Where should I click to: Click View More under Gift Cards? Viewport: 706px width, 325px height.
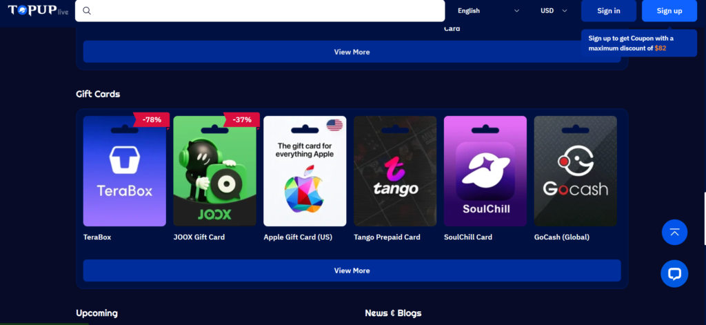(352, 270)
